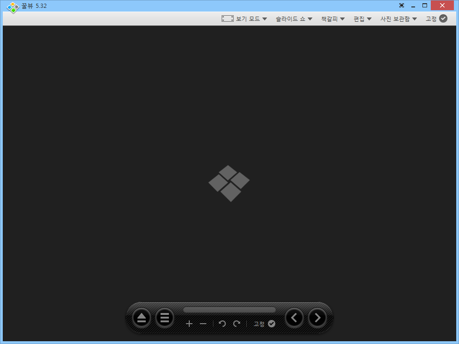The image size is (459, 344).
Task: Open the file list menu button
Action: tap(165, 318)
